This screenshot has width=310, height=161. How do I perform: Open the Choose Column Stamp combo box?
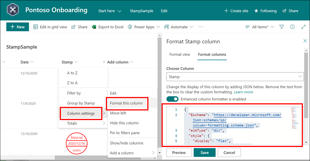click(x=235, y=77)
